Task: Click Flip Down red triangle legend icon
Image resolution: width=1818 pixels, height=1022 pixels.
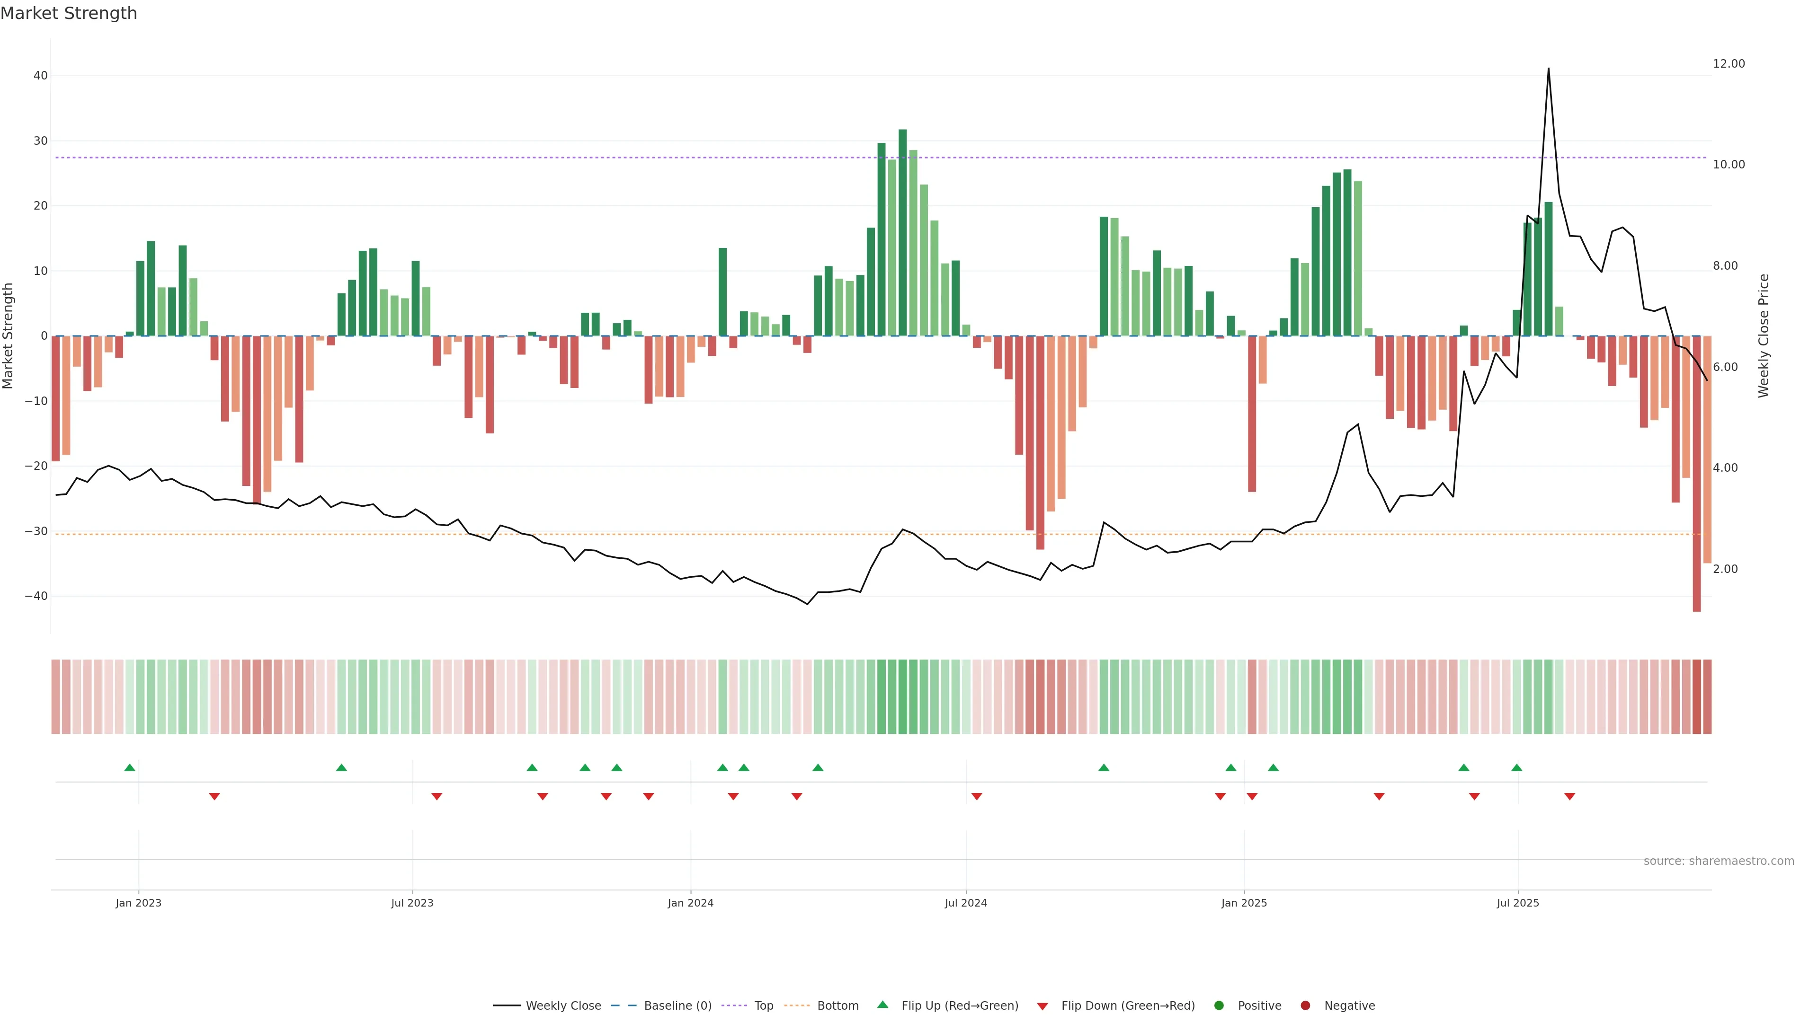Action: click(1043, 1006)
